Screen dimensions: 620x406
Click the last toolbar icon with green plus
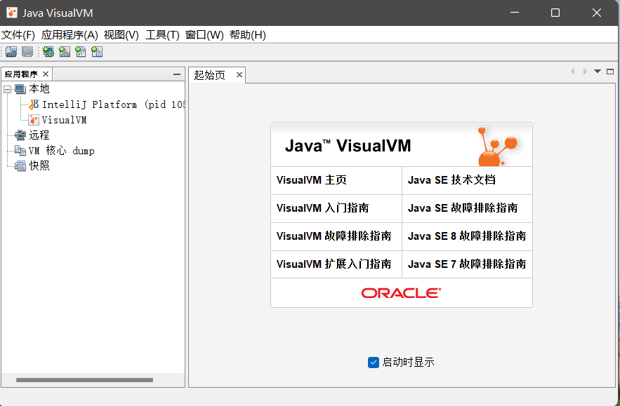pyautogui.click(x=97, y=52)
